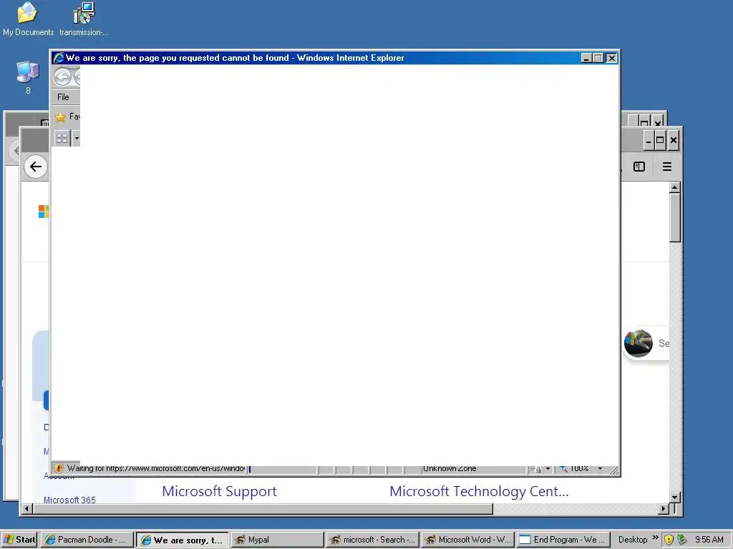This screenshot has height=549, width=733.
Task: Minimize the front Mypal window
Action: pyautogui.click(x=649, y=140)
